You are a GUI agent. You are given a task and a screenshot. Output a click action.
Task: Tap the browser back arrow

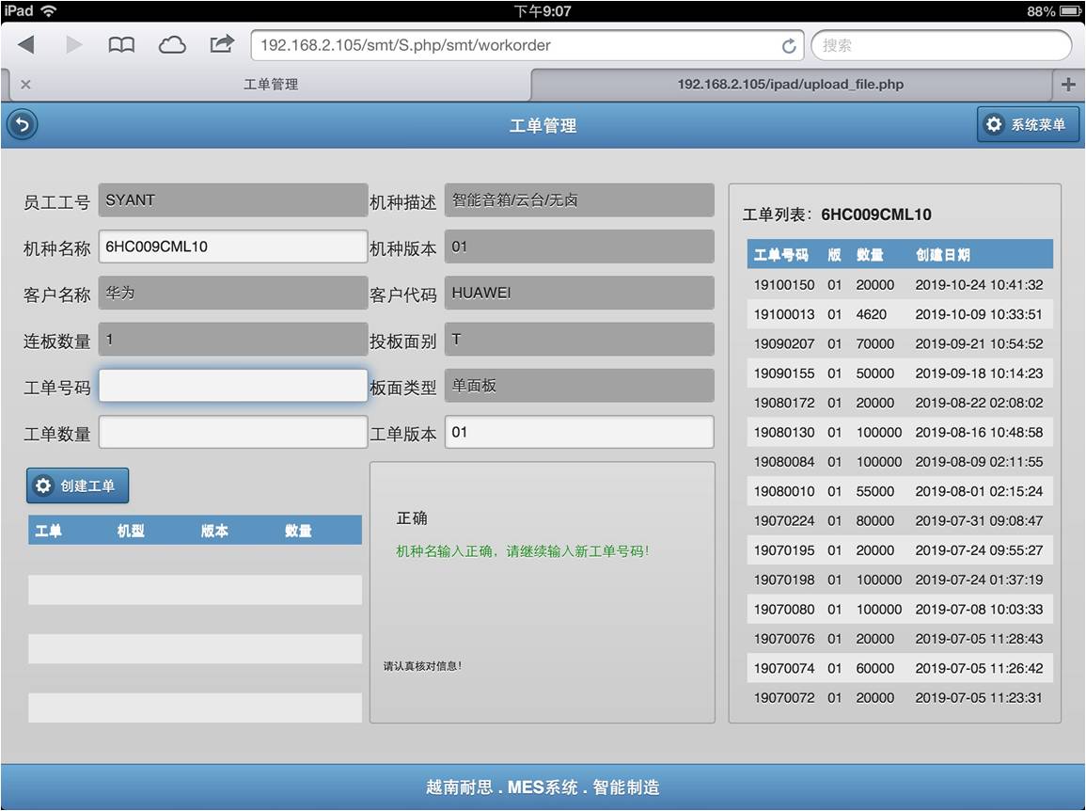(26, 45)
